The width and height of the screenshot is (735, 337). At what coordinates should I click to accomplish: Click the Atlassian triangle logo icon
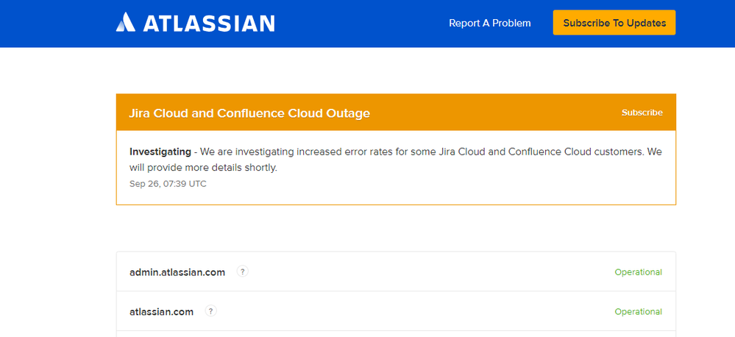(125, 22)
